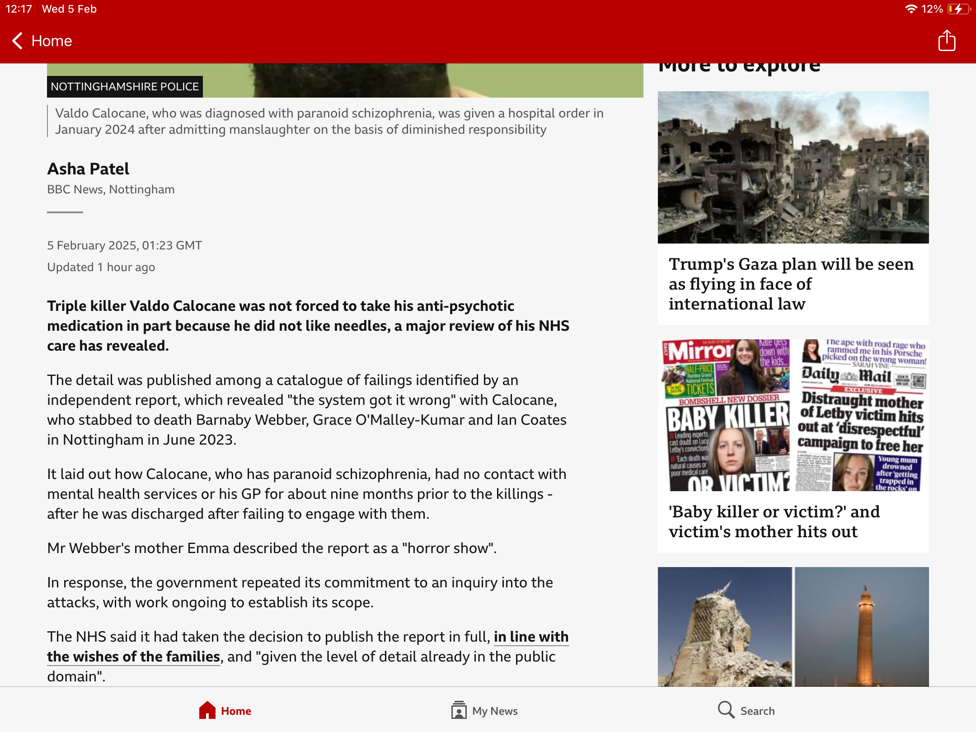Tap the Search magnifier icon
The height and width of the screenshot is (732, 976).
pyautogui.click(x=726, y=710)
